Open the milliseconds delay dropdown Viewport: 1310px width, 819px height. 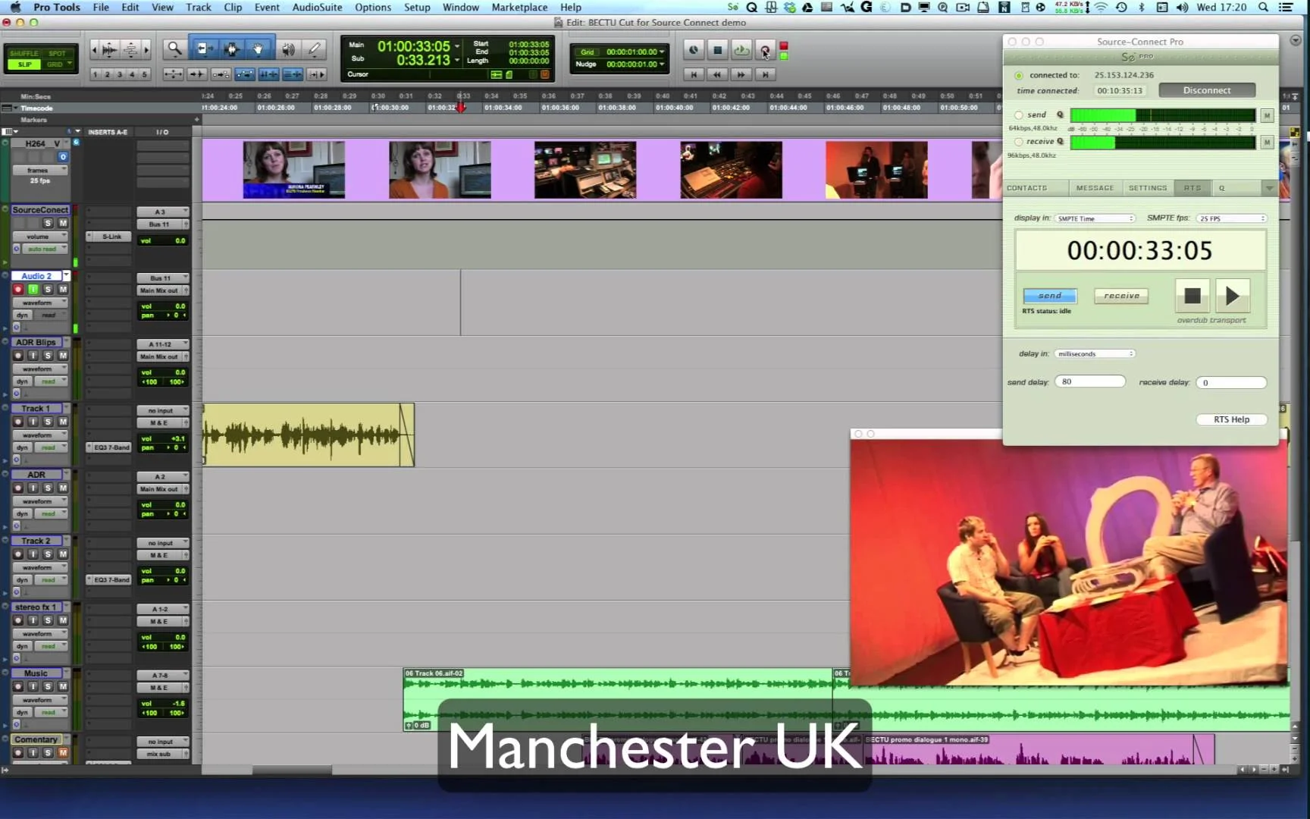click(x=1094, y=353)
